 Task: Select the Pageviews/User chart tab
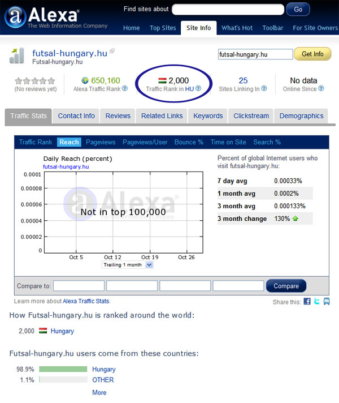[145, 142]
